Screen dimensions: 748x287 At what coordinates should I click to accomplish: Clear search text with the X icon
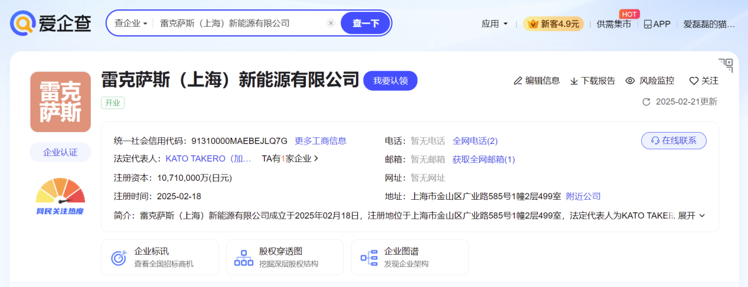tap(331, 23)
